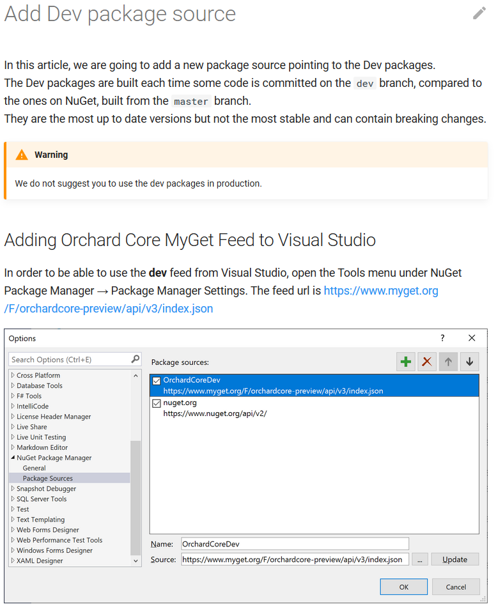Expand the License Header Manager node
This screenshot has height=611, width=496.
[13, 416]
